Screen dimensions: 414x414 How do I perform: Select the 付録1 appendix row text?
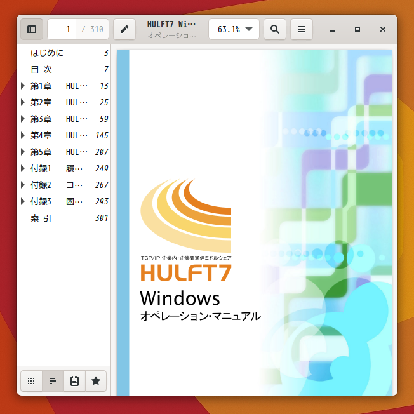tap(57, 168)
